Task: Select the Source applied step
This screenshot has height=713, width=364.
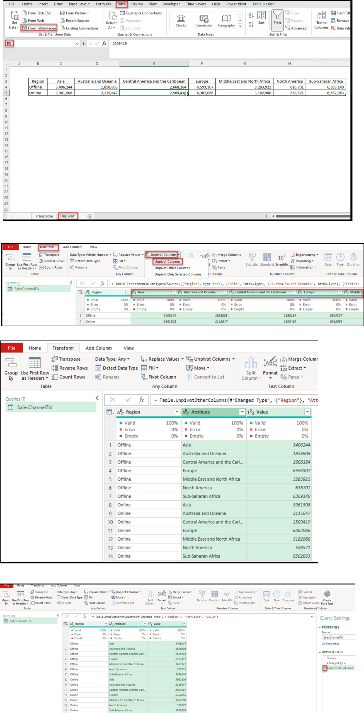Action: 331,658
